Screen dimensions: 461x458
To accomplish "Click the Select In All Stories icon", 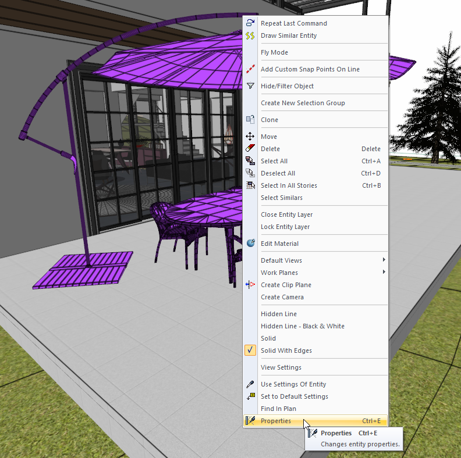I will (250, 185).
